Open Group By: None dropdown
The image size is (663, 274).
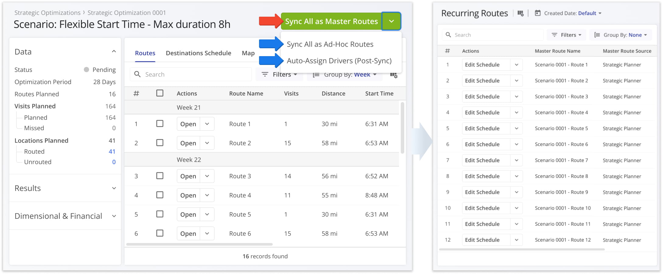coord(621,35)
